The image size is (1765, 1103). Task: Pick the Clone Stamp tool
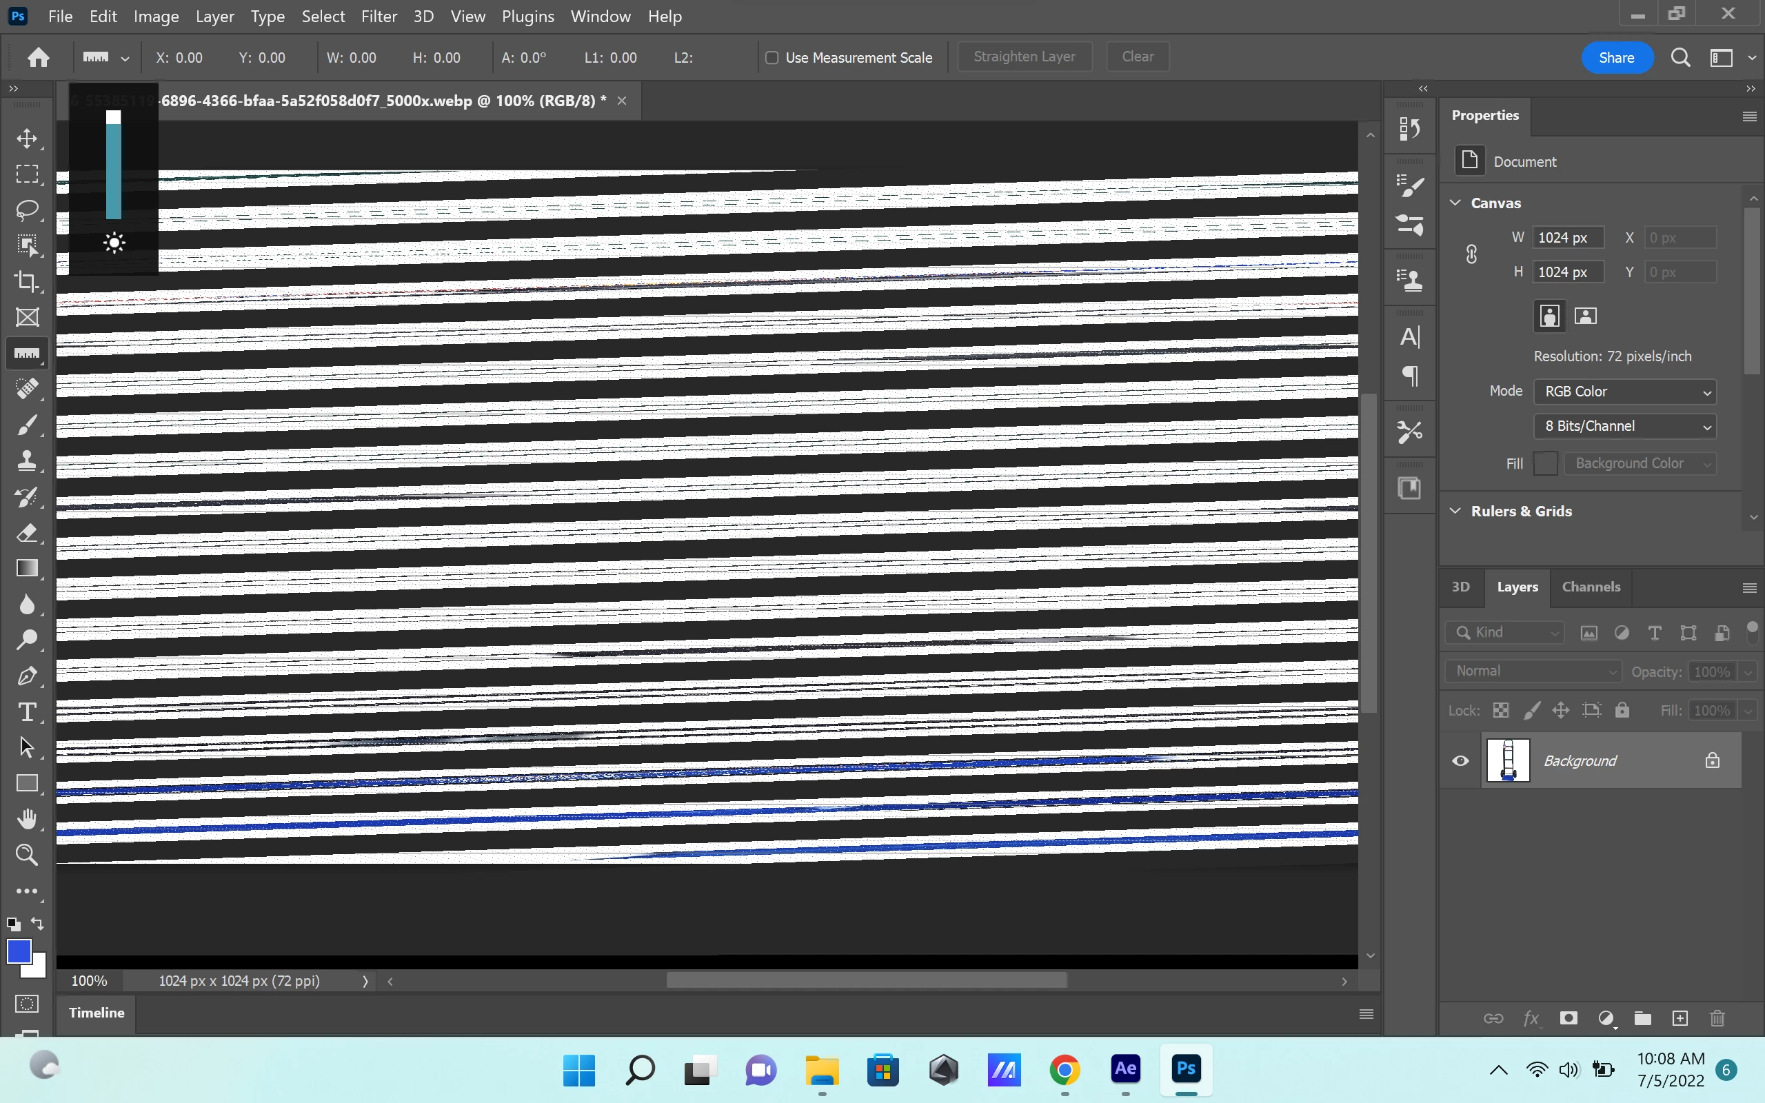27,461
